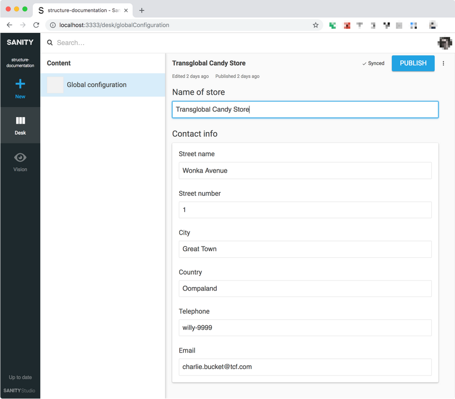Click the Street number field
The width and height of the screenshot is (455, 399).
(305, 210)
